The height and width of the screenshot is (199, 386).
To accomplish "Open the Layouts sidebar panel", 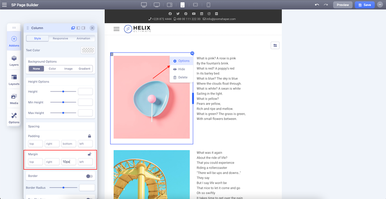I will [14, 80].
